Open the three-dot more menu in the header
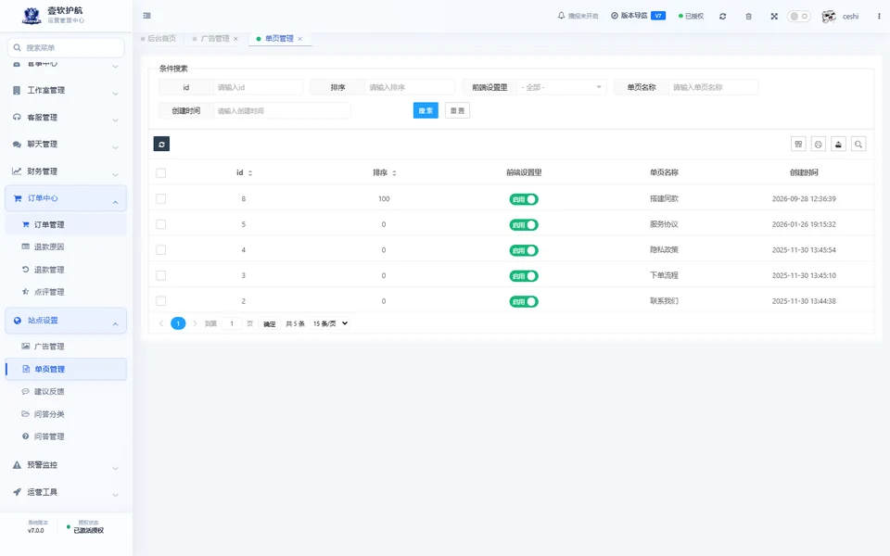The height and width of the screenshot is (556, 890). (x=879, y=17)
